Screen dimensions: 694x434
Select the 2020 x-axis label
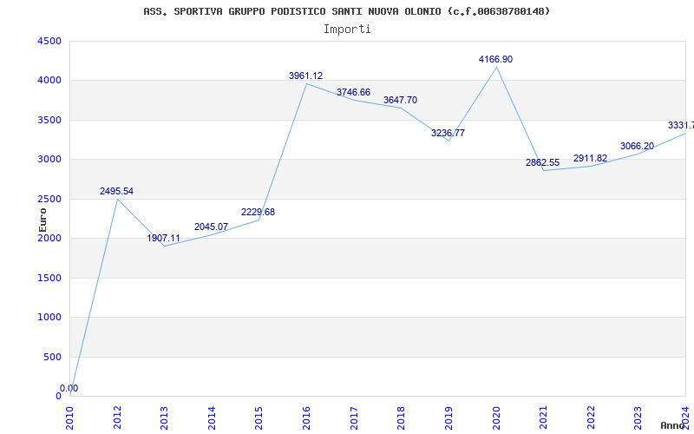496,418
